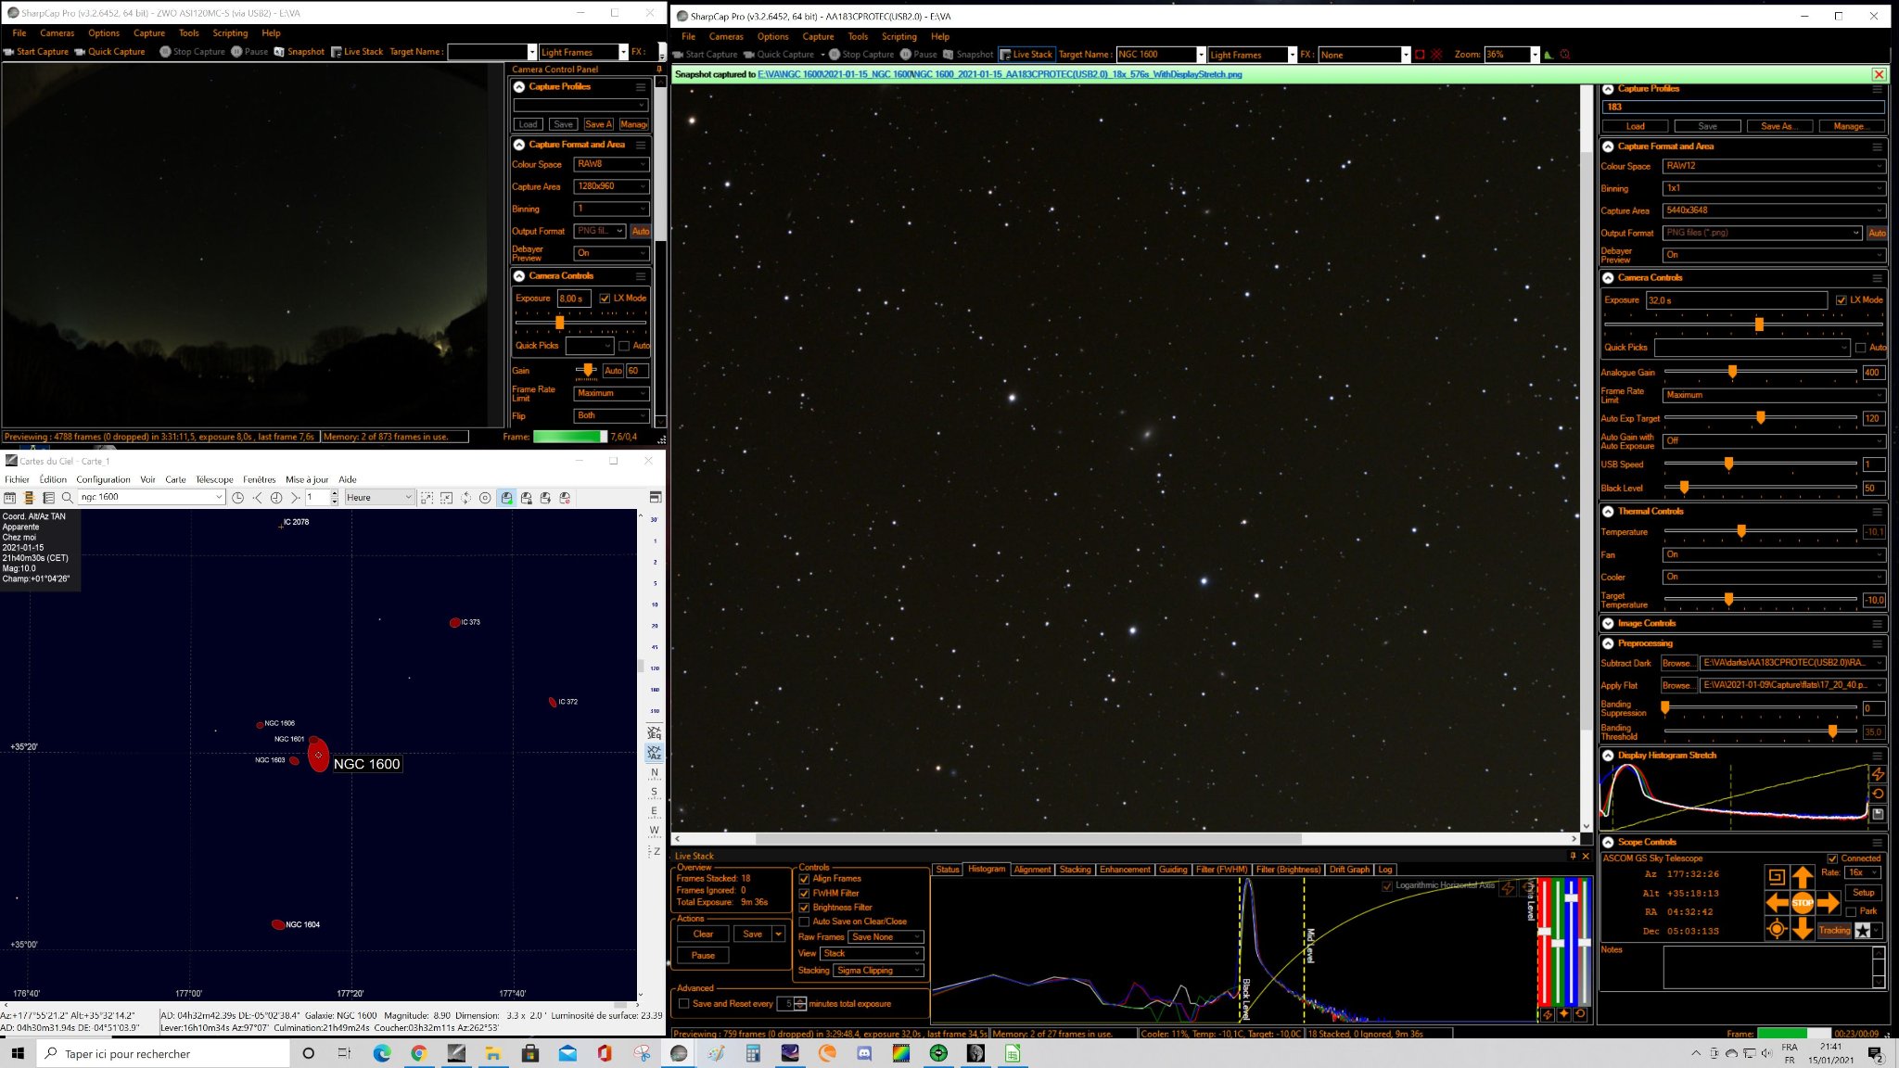
Task: Open the Discord taskbar icon
Action: (x=864, y=1053)
